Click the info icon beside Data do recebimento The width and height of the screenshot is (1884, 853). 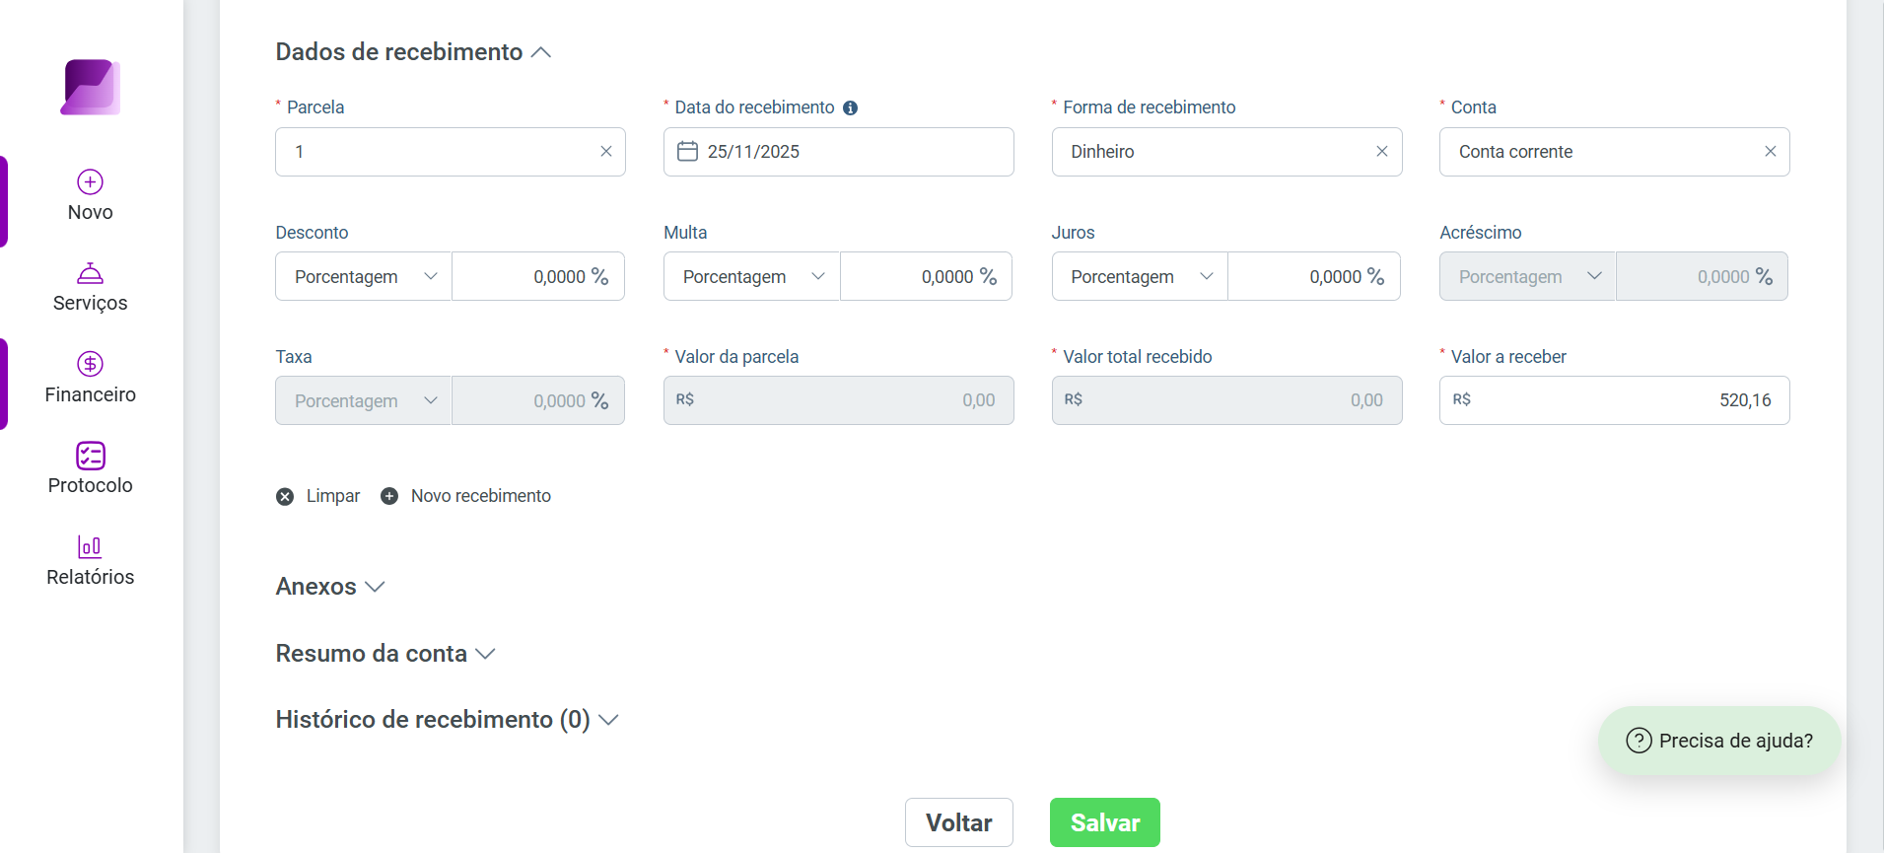tap(850, 107)
